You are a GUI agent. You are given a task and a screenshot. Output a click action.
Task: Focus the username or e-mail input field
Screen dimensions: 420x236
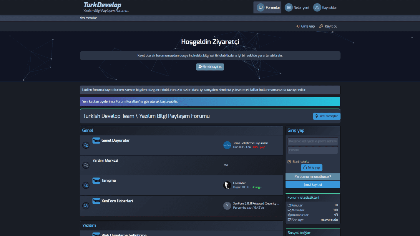(x=313, y=141)
